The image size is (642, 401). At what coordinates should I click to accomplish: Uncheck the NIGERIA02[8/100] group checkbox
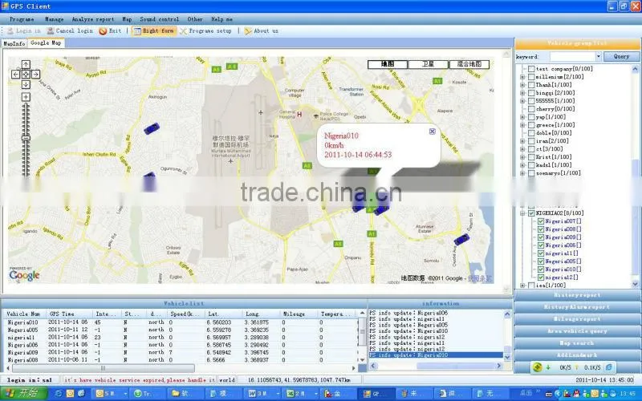[x=531, y=213]
